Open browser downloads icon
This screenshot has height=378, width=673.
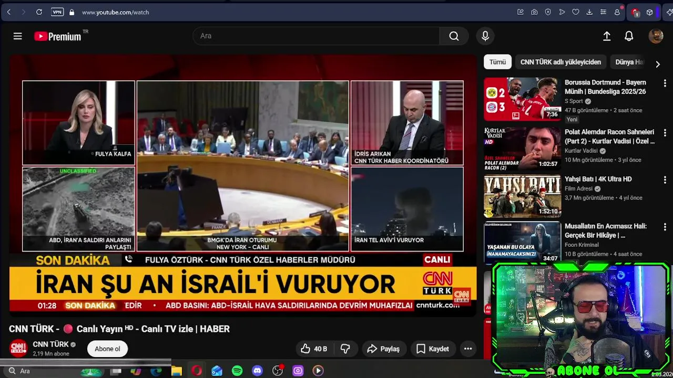click(x=589, y=12)
